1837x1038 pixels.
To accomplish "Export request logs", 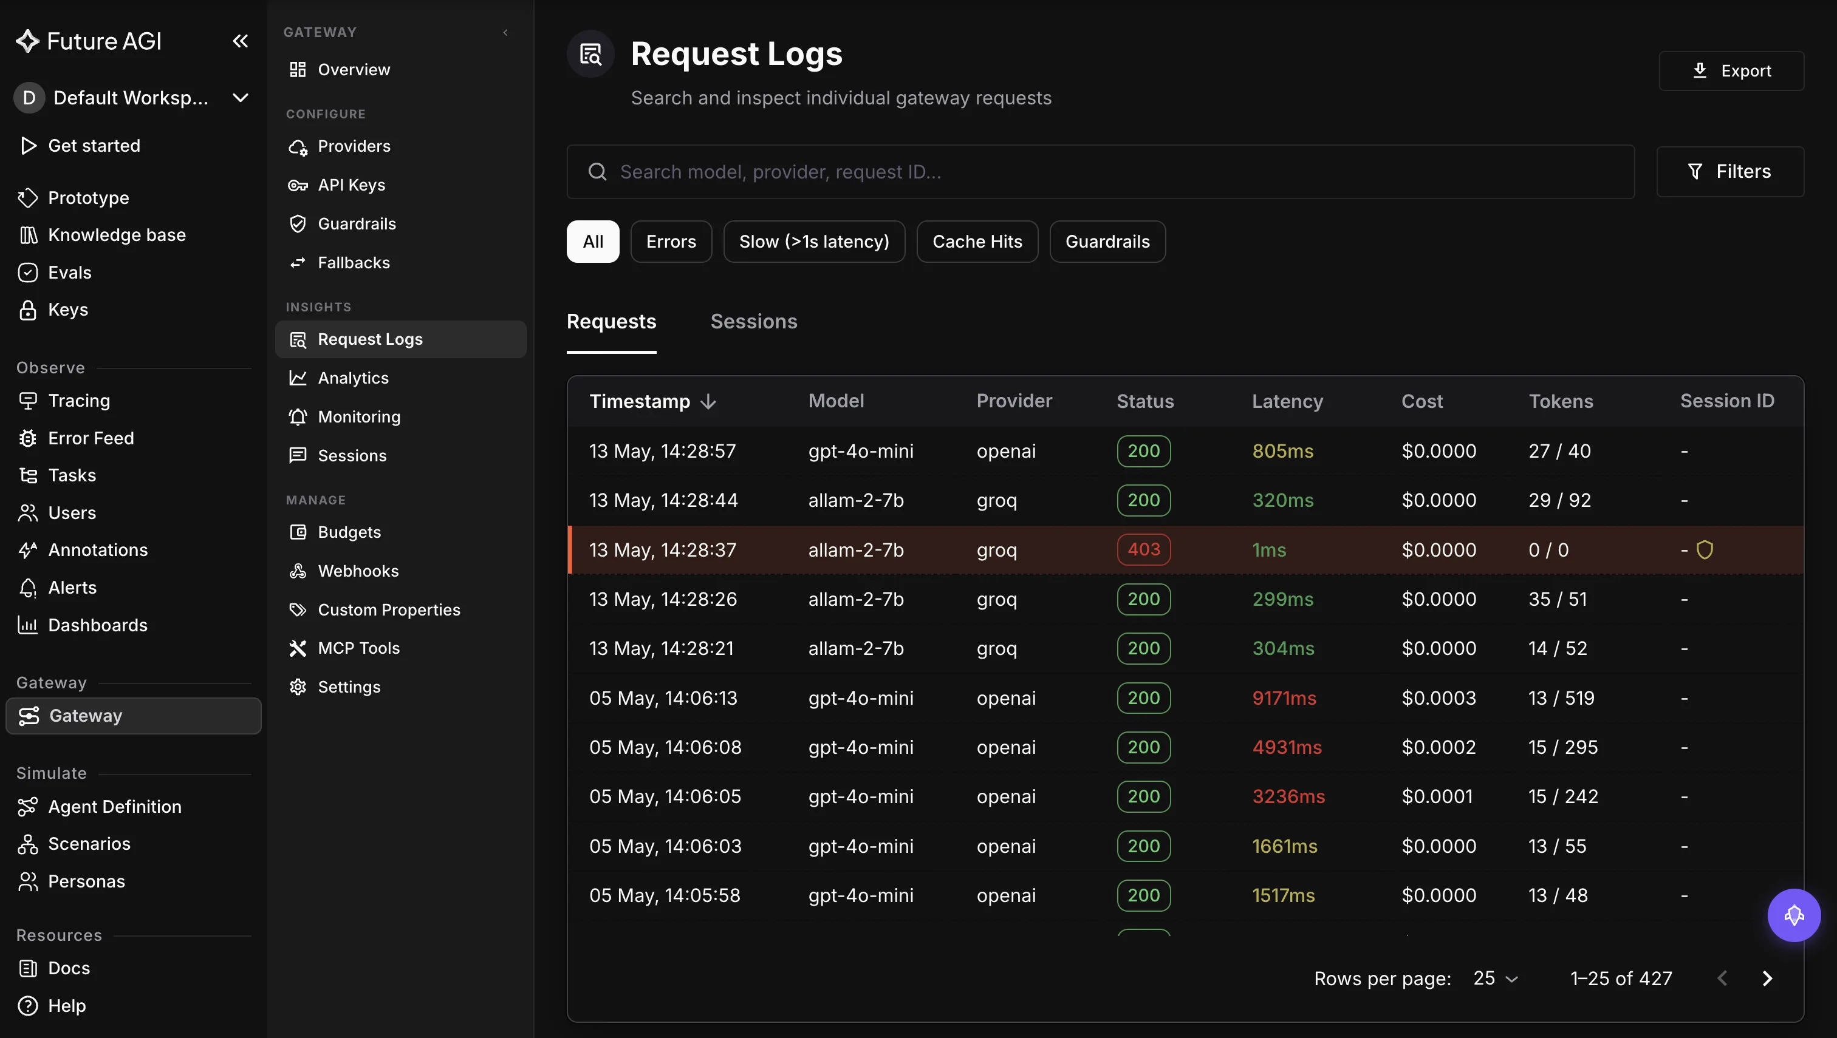I will [1731, 70].
